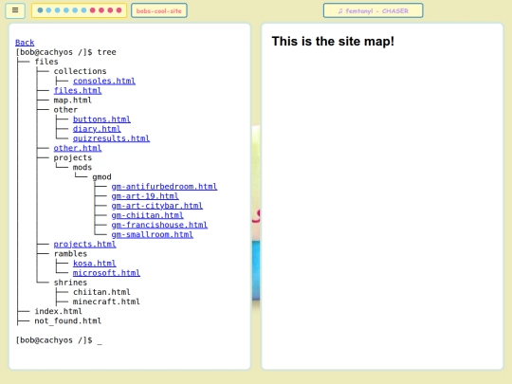Open the femtanyl - CHASER music widget
Viewport: 512px width, 384px height.
pyautogui.click(x=373, y=10)
